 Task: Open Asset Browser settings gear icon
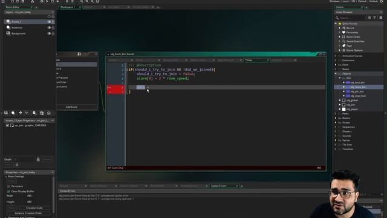[x=369, y=18]
